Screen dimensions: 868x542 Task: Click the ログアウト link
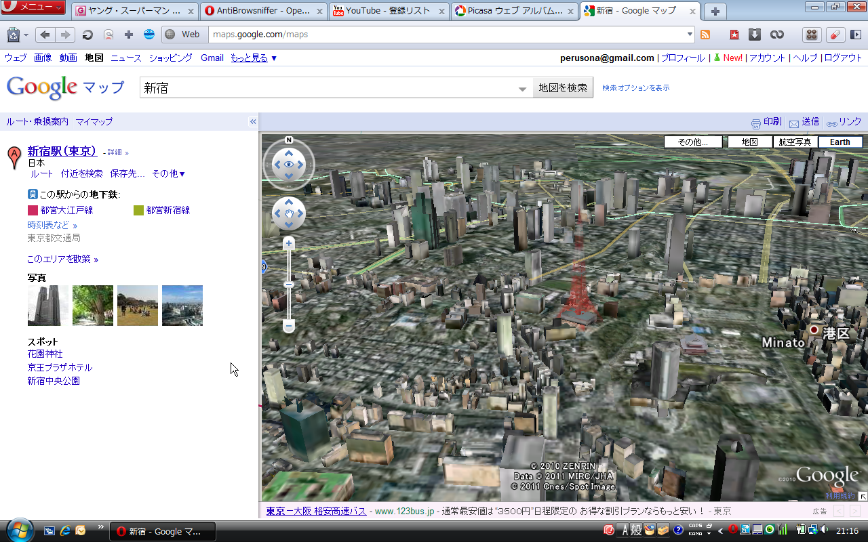[843, 58]
